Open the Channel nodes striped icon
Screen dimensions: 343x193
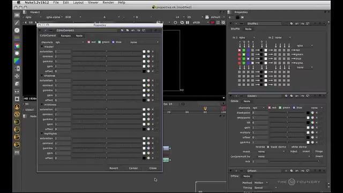pyautogui.click(x=17, y=38)
